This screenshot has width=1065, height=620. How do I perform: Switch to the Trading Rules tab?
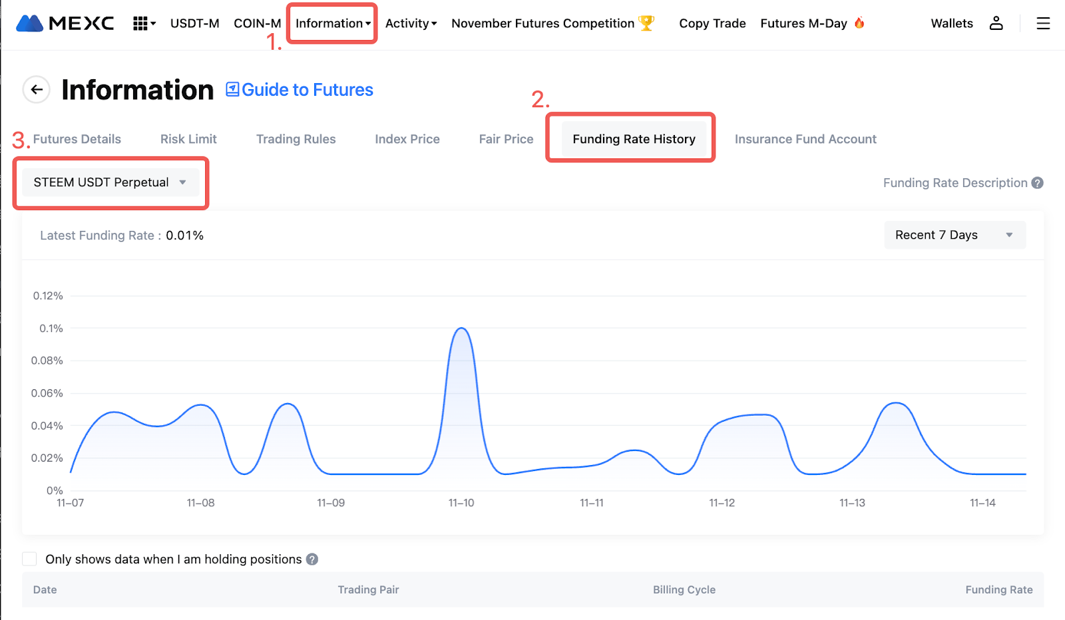coord(296,139)
